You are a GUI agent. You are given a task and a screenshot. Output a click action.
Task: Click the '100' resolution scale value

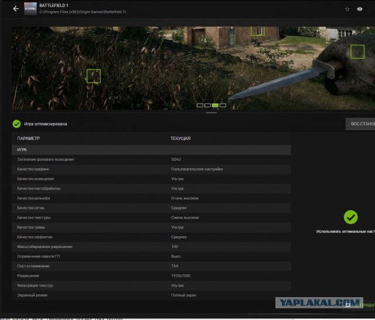click(x=175, y=247)
